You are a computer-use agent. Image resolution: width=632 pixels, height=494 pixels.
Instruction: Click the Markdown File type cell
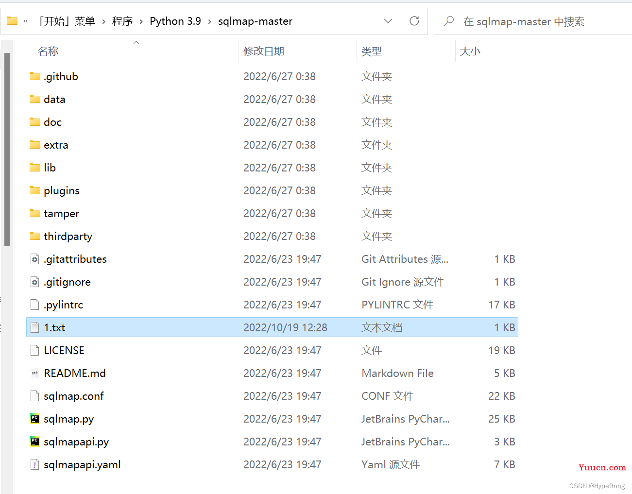point(397,373)
